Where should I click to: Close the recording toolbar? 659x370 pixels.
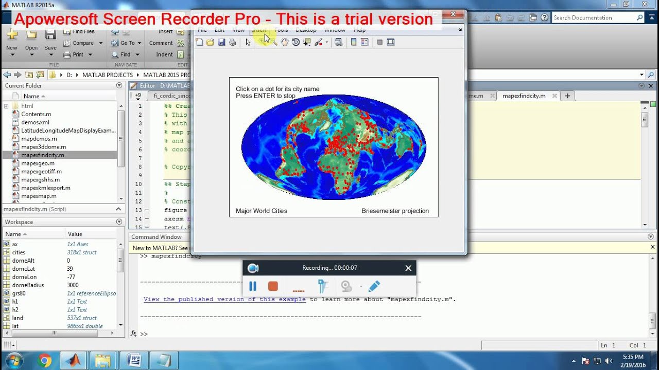[408, 268]
